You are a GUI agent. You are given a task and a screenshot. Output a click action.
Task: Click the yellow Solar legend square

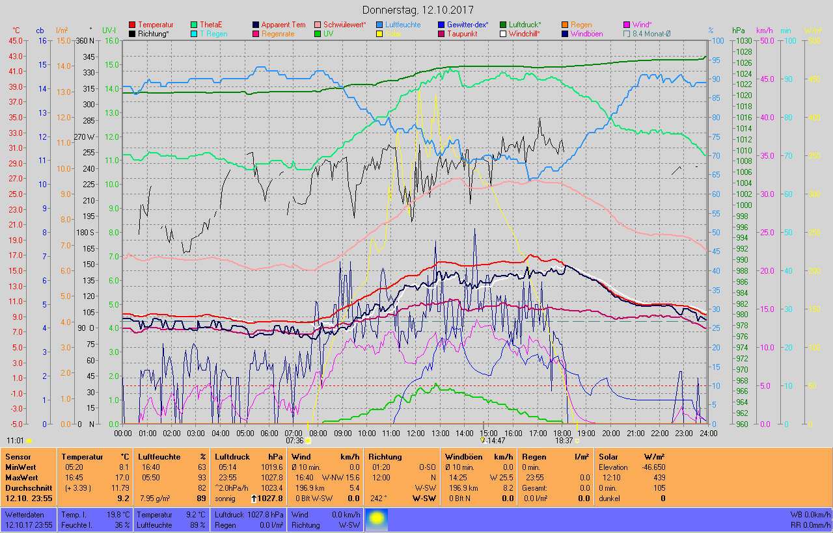(x=380, y=34)
